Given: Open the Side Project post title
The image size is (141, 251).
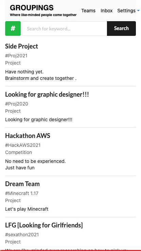Looking at the screenshot, I should [x=21, y=46].
